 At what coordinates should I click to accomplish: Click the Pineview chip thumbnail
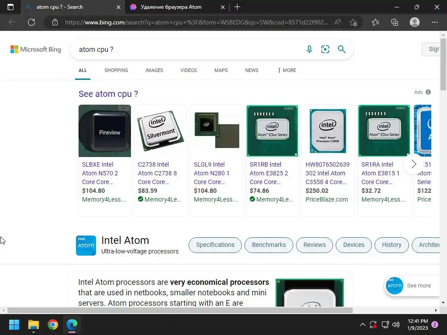105,131
